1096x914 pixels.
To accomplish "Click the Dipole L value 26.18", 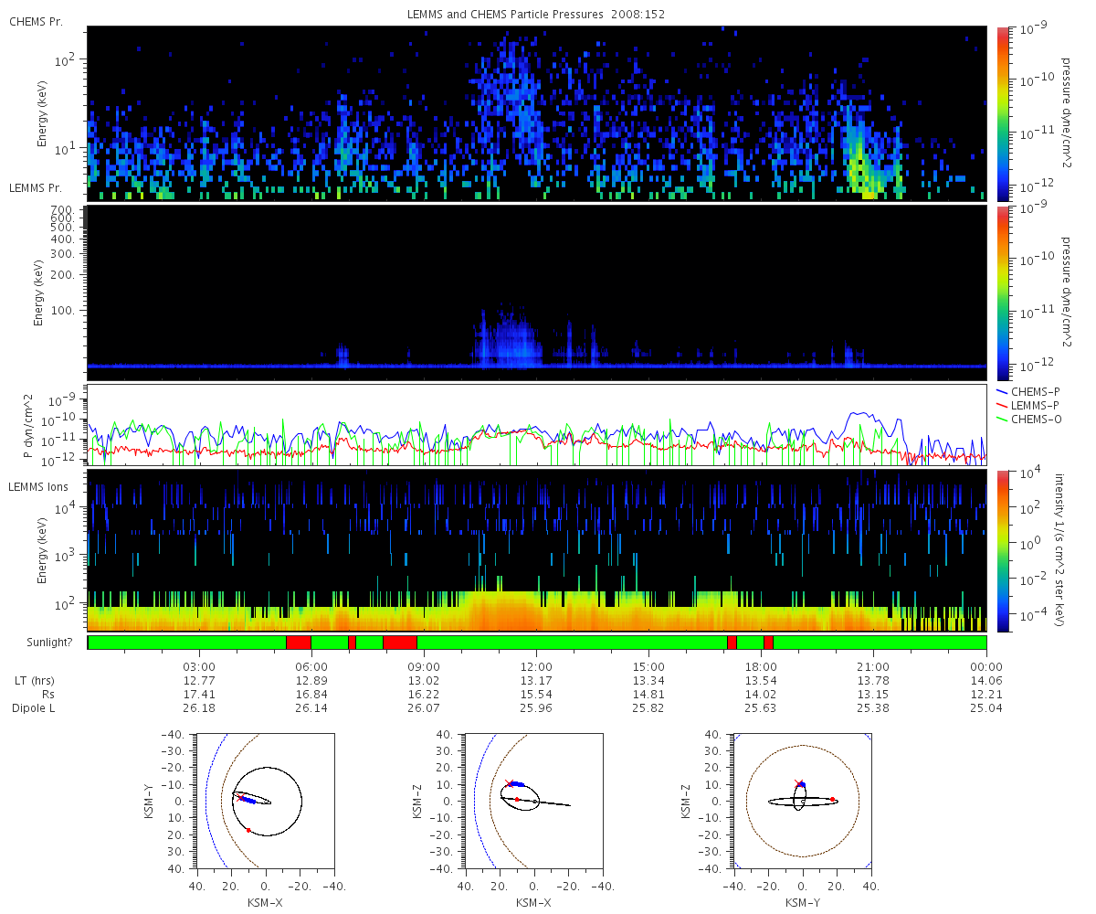I will [x=199, y=707].
